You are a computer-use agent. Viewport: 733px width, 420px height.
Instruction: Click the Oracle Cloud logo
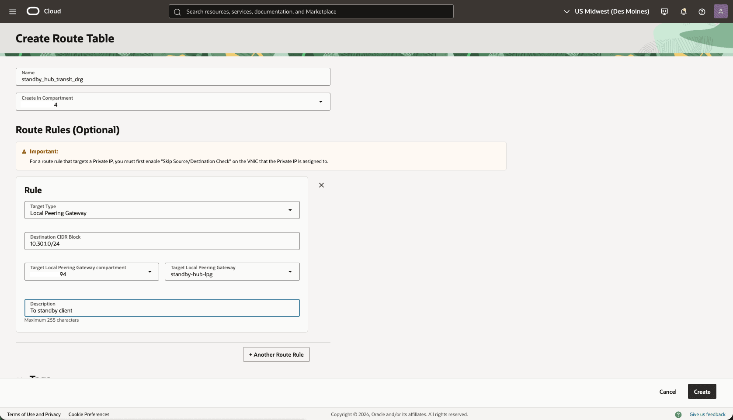(32, 11)
